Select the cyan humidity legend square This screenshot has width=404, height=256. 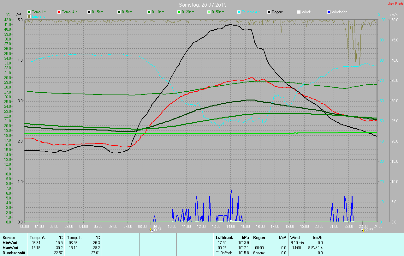[x=239, y=12]
